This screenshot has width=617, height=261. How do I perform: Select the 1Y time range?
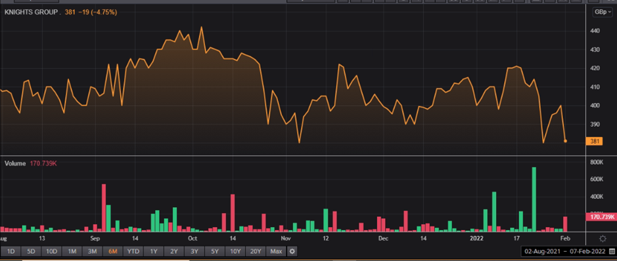(154, 251)
